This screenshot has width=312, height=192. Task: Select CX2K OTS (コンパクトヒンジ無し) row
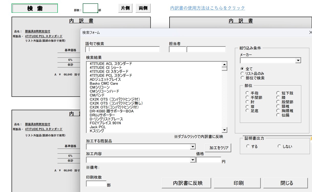point(116,103)
